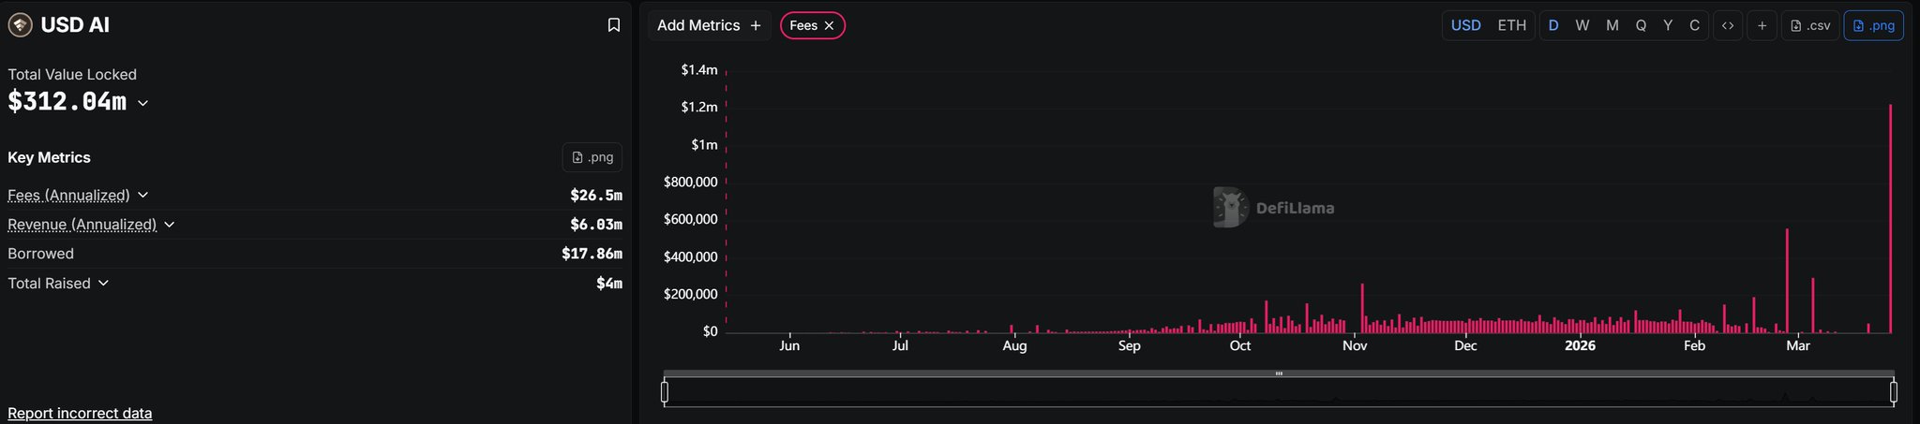Screen dimensions: 1920x424
Task: Select daily (D) interval
Action: [x=1553, y=26]
